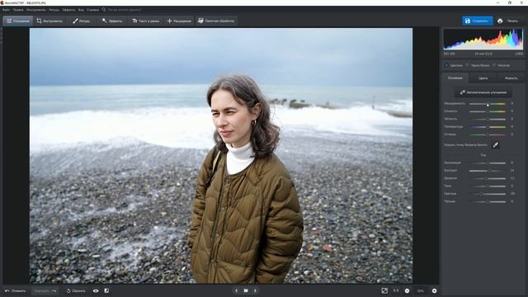Set zoom to 1:1

pos(396,290)
